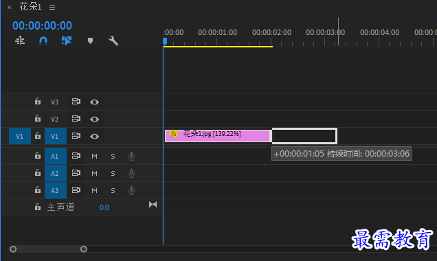Toggle A1 track targeting
This screenshot has width=437, height=261.
[x=56, y=156]
